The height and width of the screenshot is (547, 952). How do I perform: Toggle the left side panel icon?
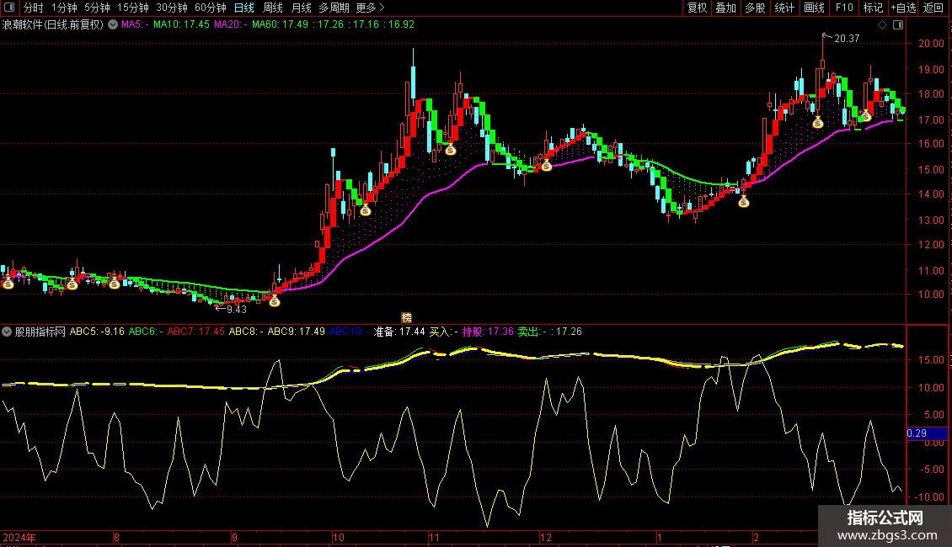pyautogui.click(x=9, y=8)
